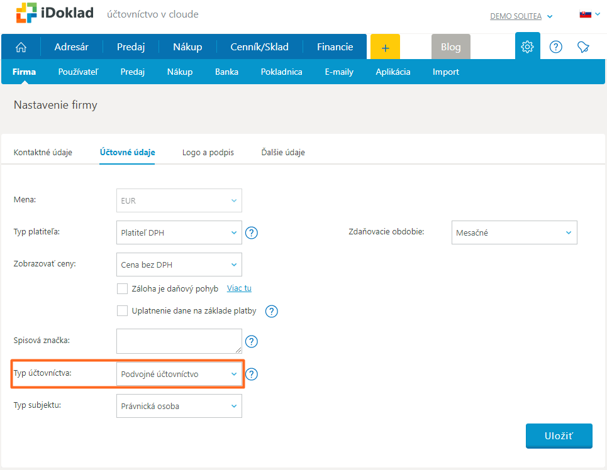The height and width of the screenshot is (470, 607).
Task: Open the language flag selector
Action: 588,14
